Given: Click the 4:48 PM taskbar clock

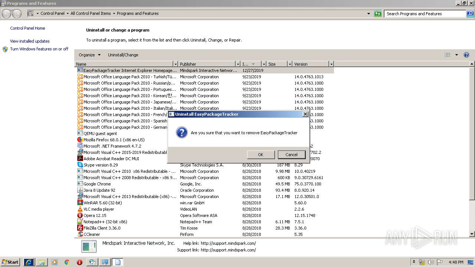Looking at the screenshot, I should [456, 262].
